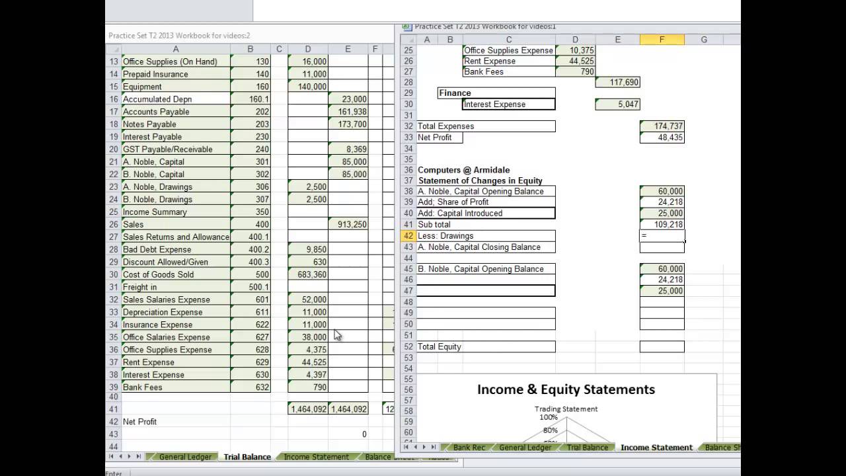Open Bank Rec tab in right window
Image resolution: width=846 pixels, height=476 pixels.
click(469, 448)
